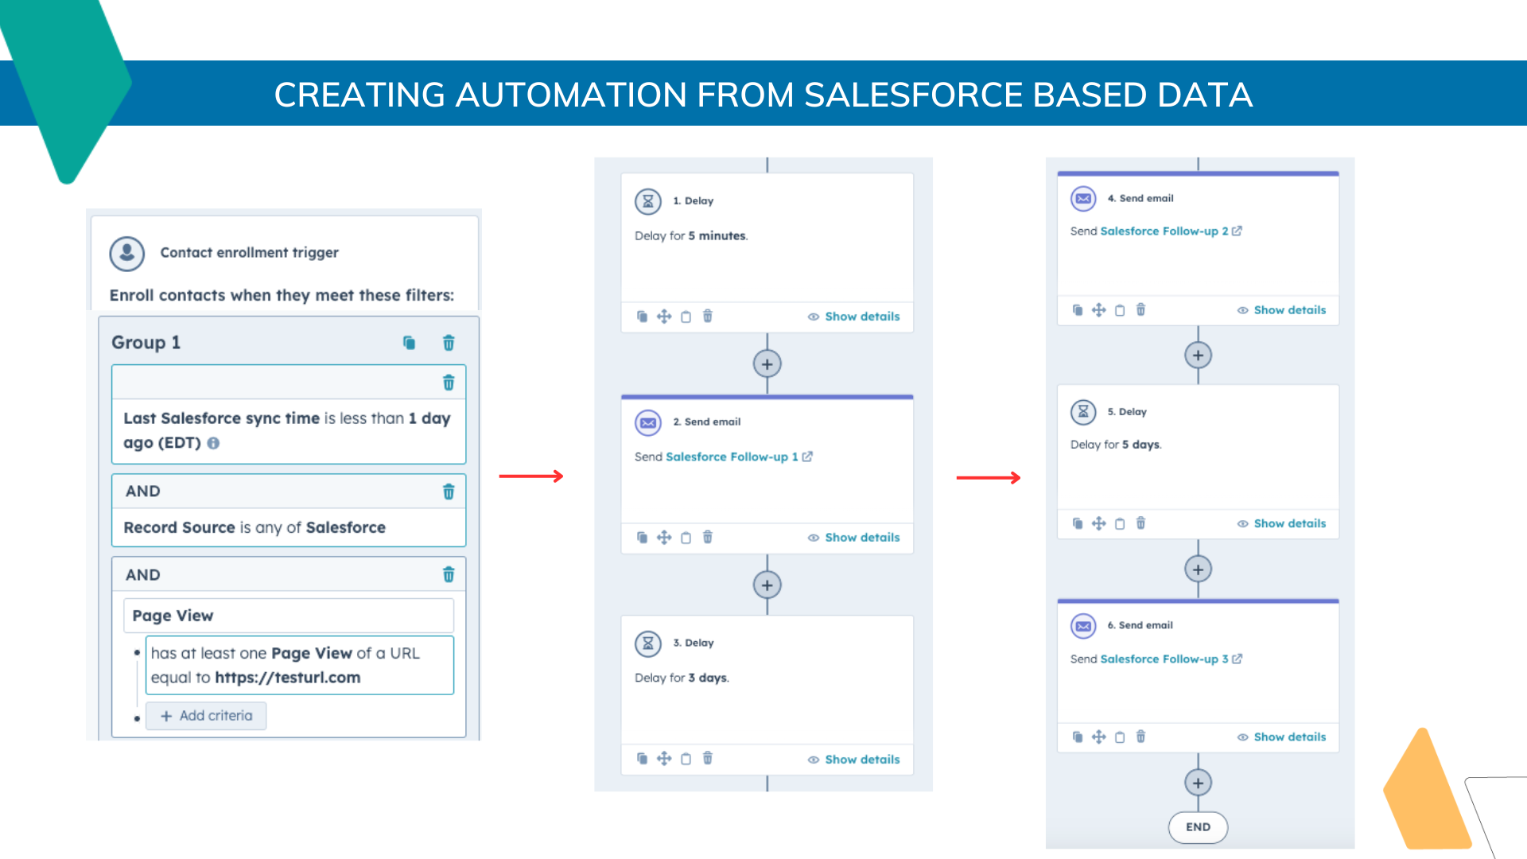This screenshot has width=1527, height=859.
Task: Click Delay for 3 days text
Action: pos(682,678)
